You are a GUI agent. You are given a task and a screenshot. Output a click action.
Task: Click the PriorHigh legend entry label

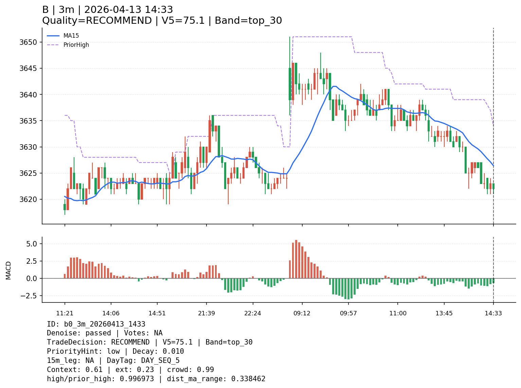click(x=76, y=45)
